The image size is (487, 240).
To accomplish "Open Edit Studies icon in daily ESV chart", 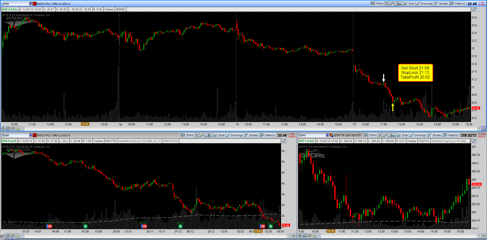I will [x=197, y=135].
